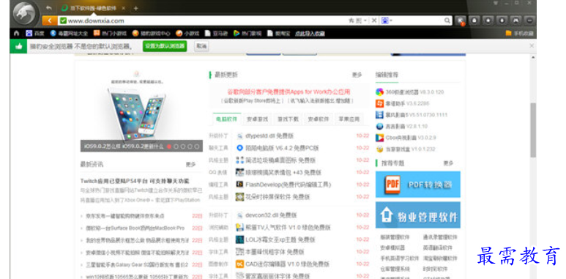The width and height of the screenshot is (566, 279).
Task: Open devcon32.dll 免费版 download entry
Action: (x=271, y=215)
